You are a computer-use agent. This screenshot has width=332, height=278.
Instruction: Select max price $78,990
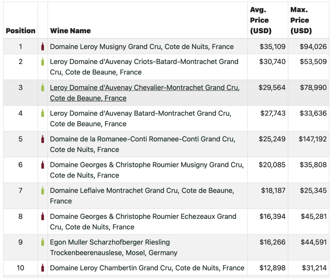click(313, 88)
